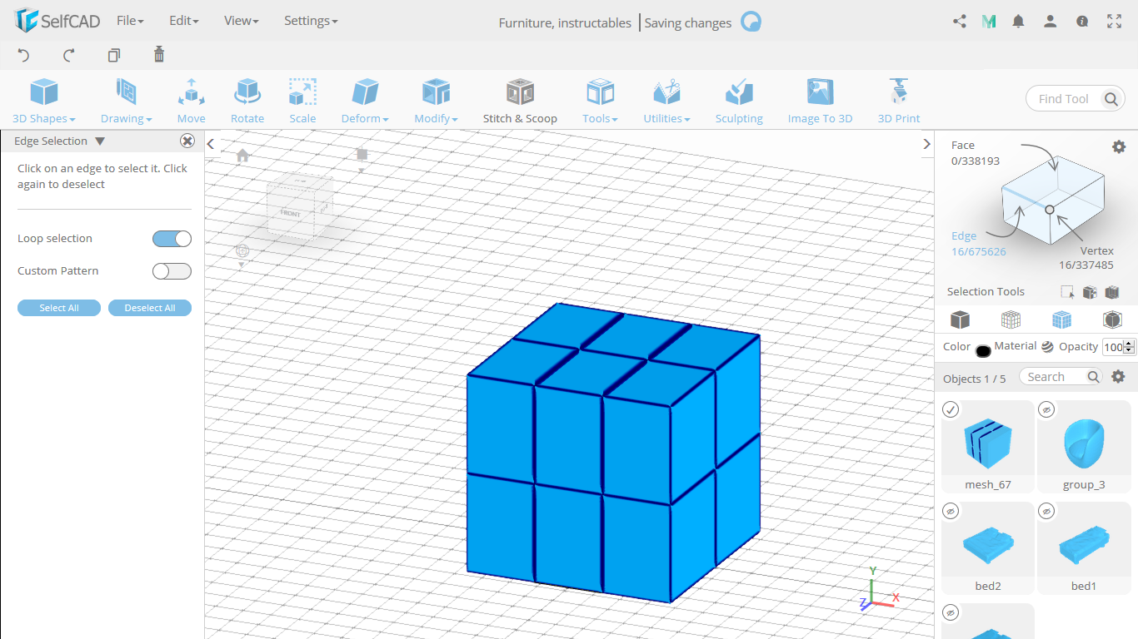Viewport: 1138px width, 639px height.
Task: Click the Delete trash can icon
Action: pyautogui.click(x=159, y=55)
